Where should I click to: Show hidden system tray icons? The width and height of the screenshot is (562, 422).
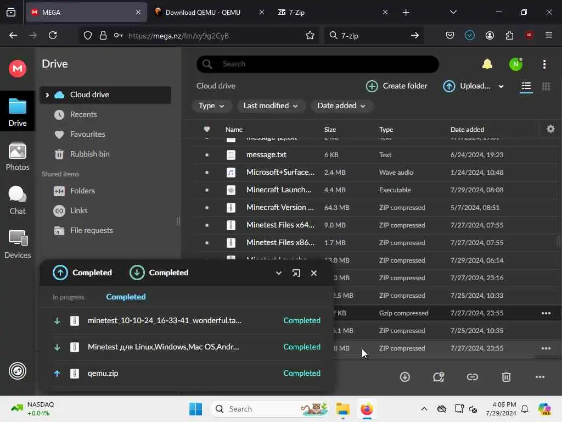pyautogui.click(x=424, y=409)
